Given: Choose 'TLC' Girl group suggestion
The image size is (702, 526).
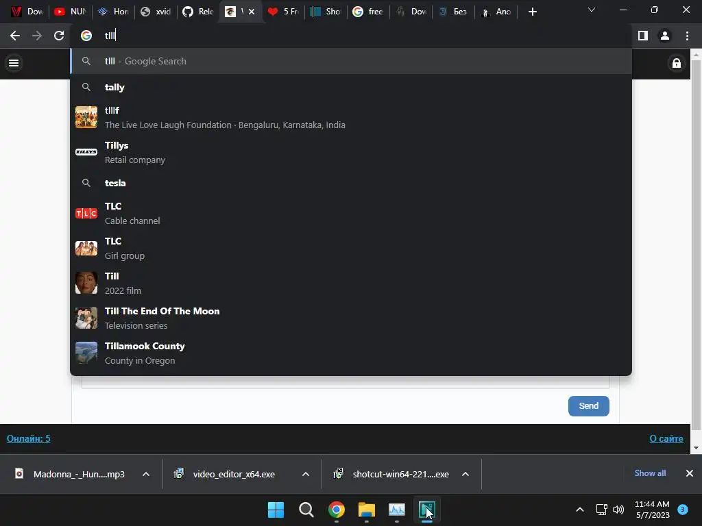Looking at the screenshot, I should pyautogui.click(x=351, y=248).
